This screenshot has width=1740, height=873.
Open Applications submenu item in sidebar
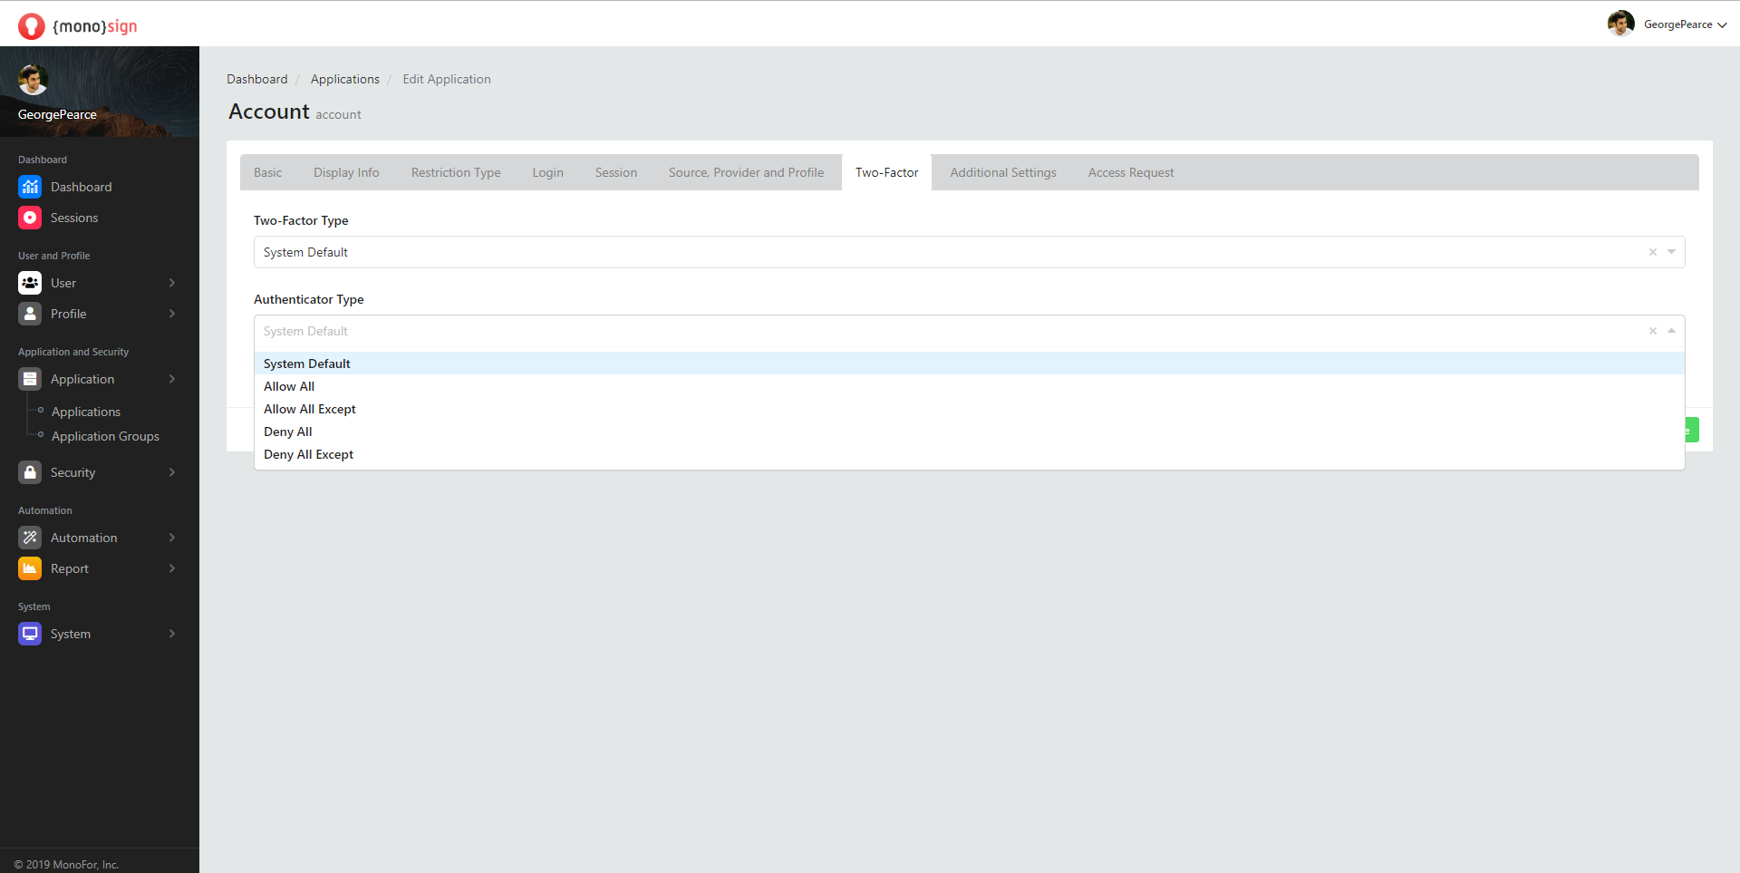tap(86, 412)
